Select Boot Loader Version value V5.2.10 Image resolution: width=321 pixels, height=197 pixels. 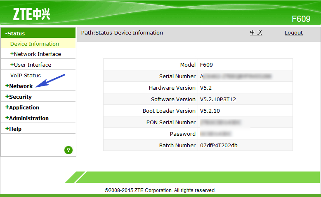pos(210,111)
